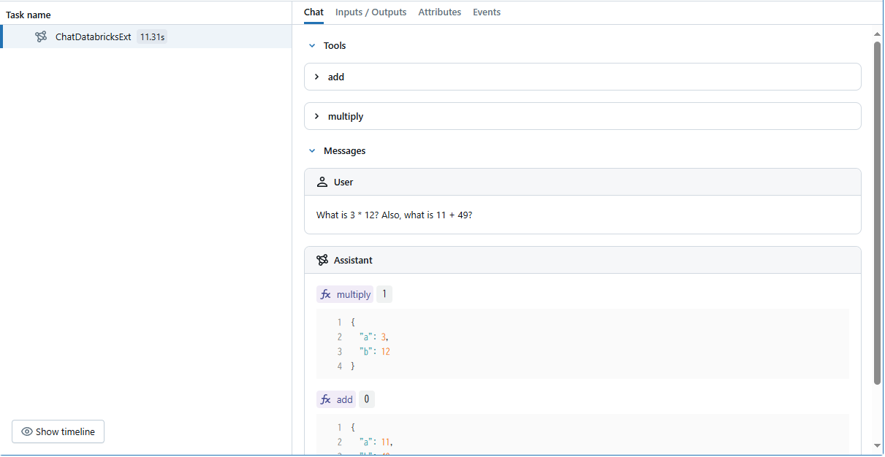This screenshot has height=457, width=885.
Task: Click the "a": 11 line in add arguments
Action: point(376,442)
